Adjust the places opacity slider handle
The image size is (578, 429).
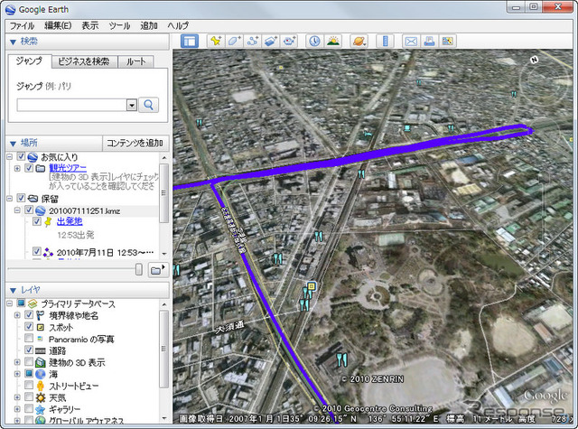138,269
